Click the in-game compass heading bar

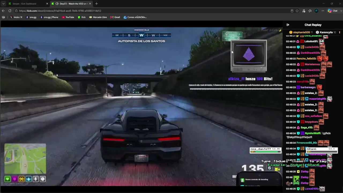pyautogui.click(x=141, y=35)
